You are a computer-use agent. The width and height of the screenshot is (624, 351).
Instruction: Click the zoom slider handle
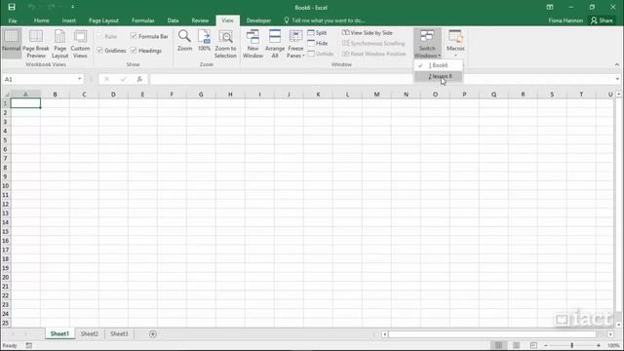(572, 345)
